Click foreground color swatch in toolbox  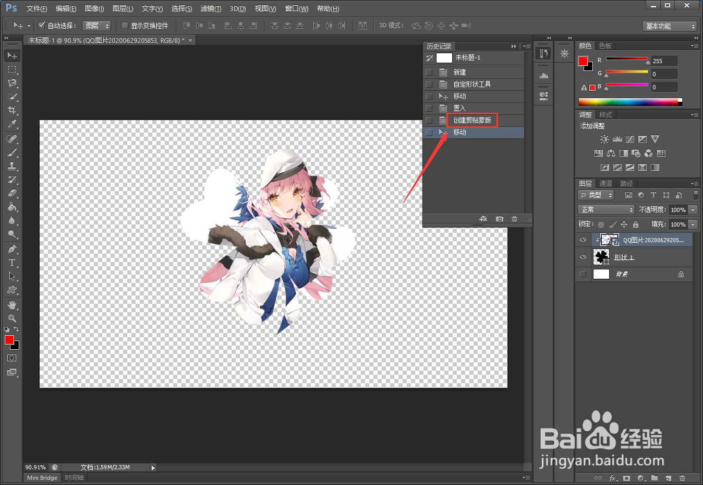click(x=9, y=340)
